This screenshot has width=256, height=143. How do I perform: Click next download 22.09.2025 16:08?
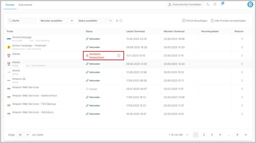coord(174,39)
